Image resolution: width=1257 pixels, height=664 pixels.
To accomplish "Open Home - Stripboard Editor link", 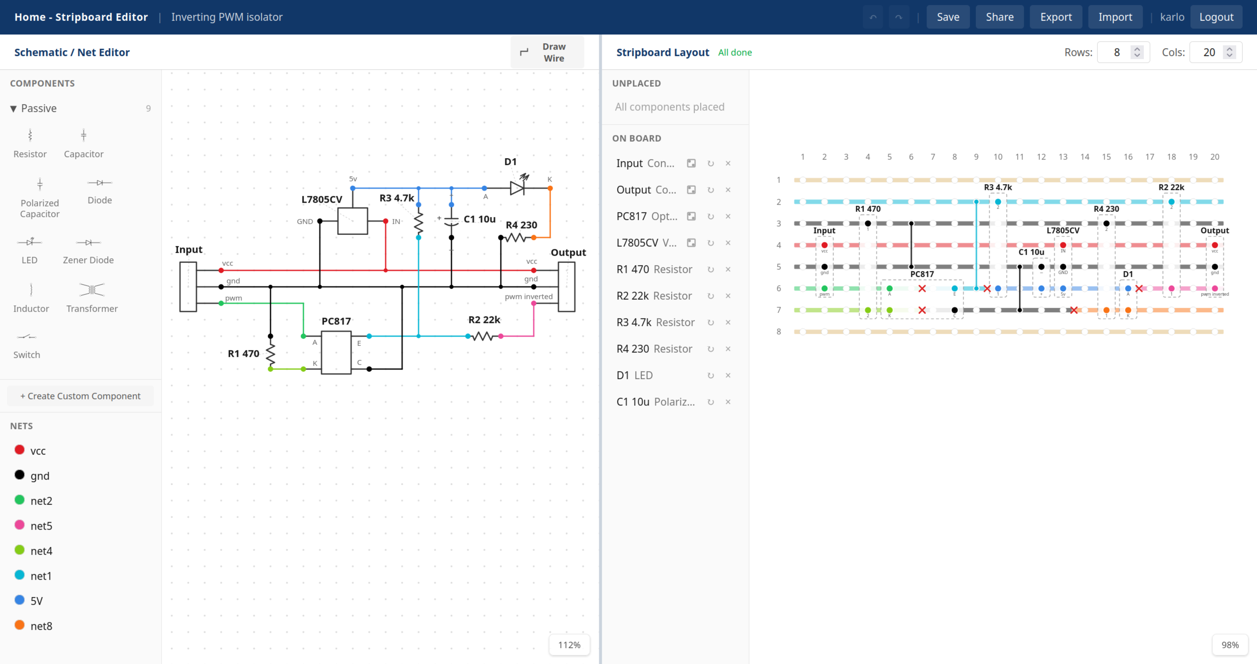I will tap(81, 17).
